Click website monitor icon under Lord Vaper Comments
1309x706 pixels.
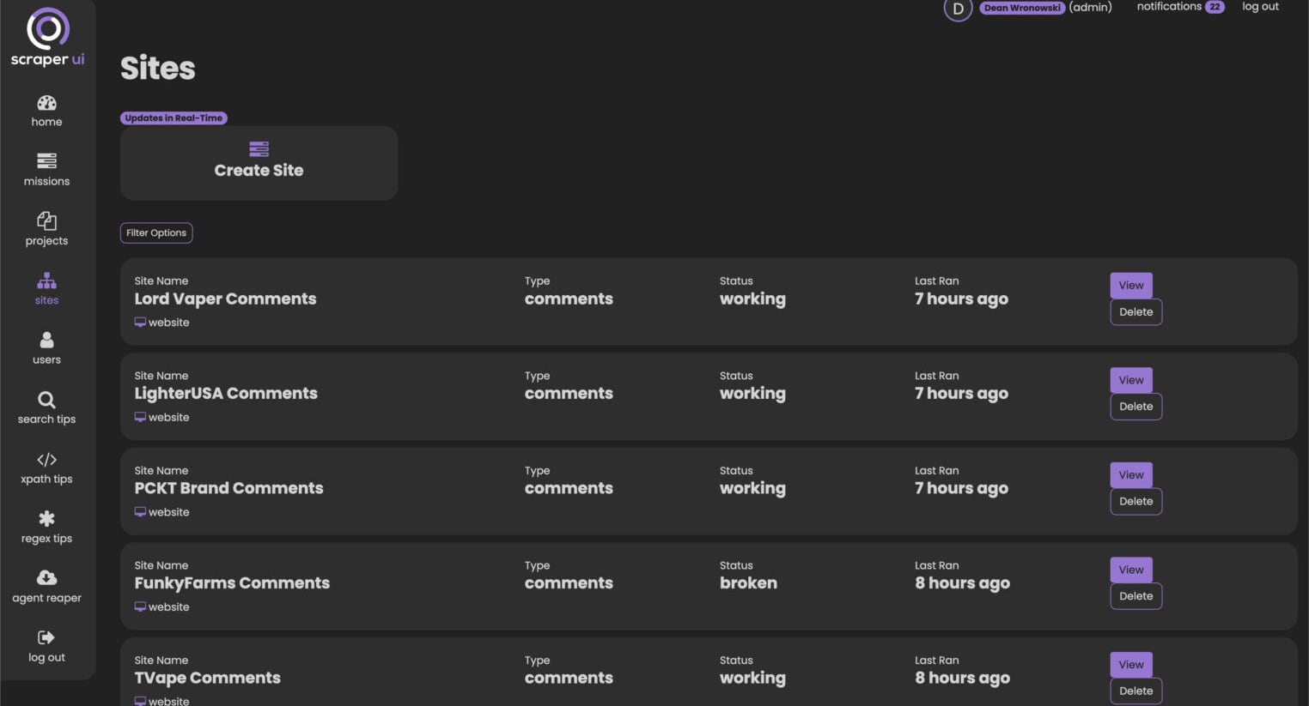[x=140, y=323]
